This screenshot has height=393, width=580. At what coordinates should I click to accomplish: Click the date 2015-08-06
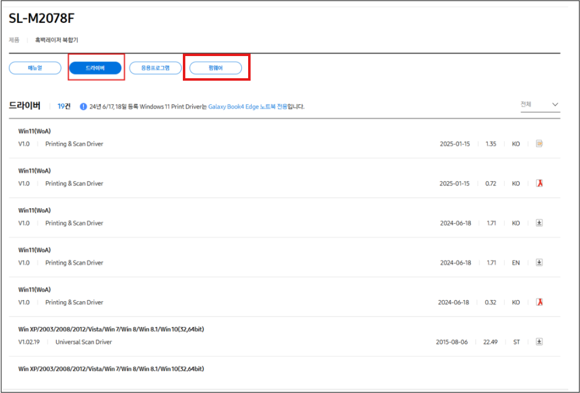point(452,342)
